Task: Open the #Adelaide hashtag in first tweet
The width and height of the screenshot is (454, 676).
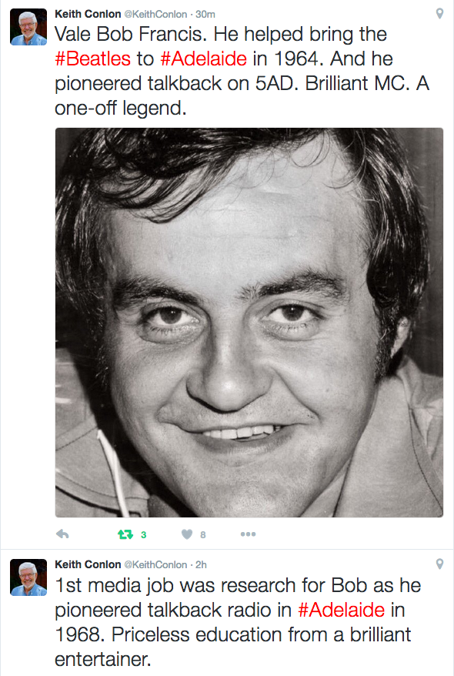Action: click(x=204, y=59)
